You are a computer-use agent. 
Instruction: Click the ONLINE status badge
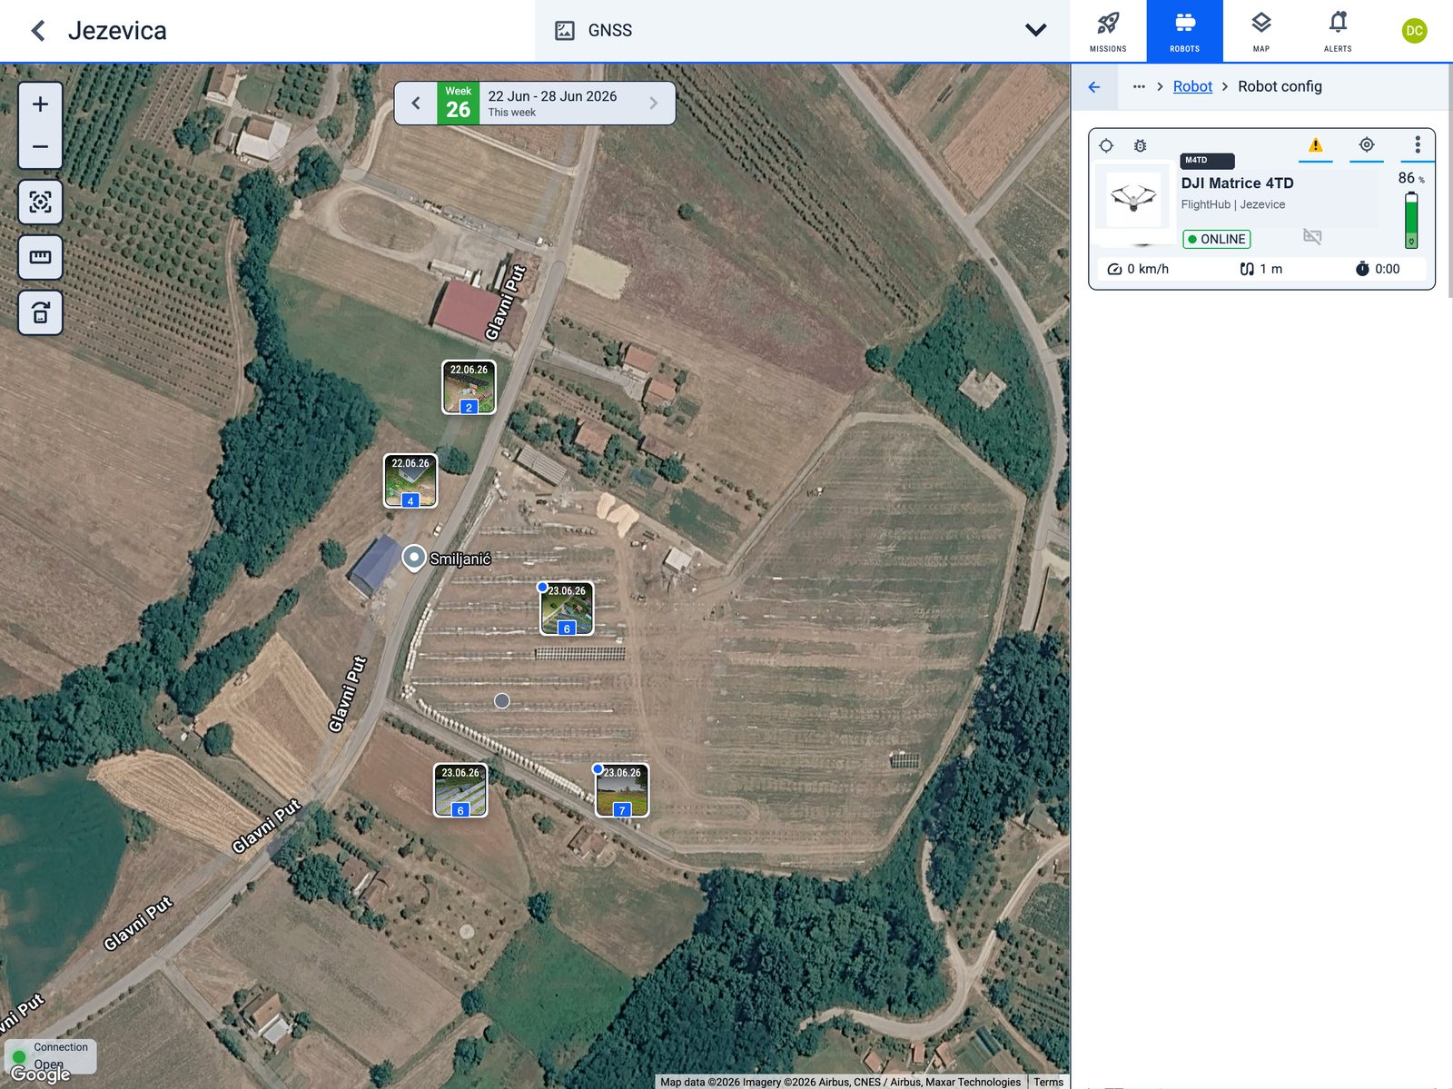pos(1217,239)
